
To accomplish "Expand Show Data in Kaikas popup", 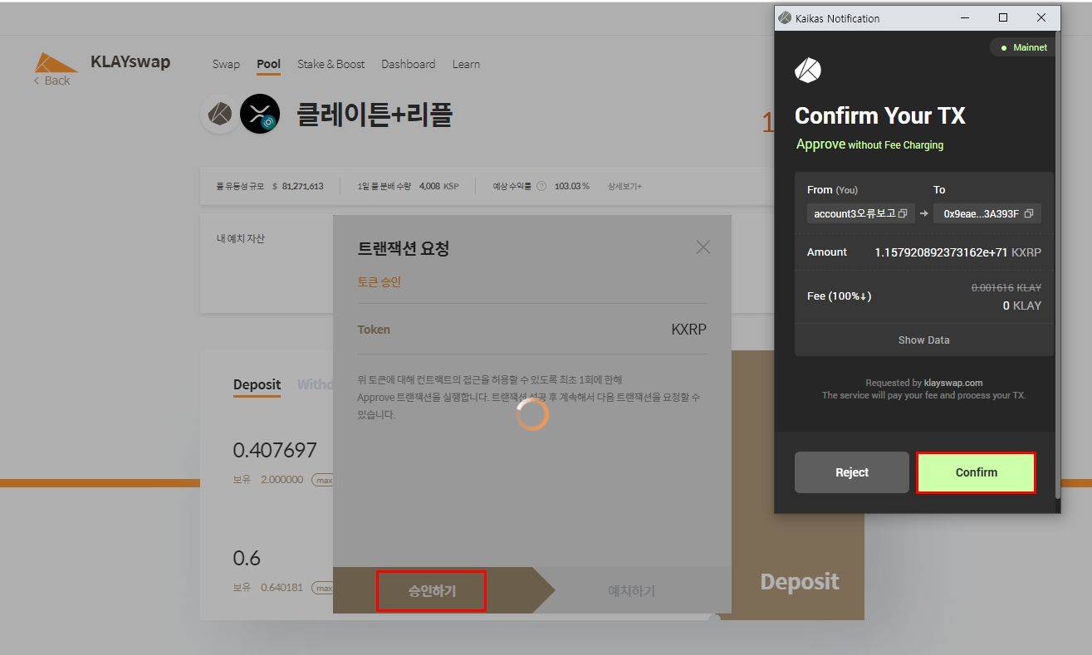I will 923,340.
